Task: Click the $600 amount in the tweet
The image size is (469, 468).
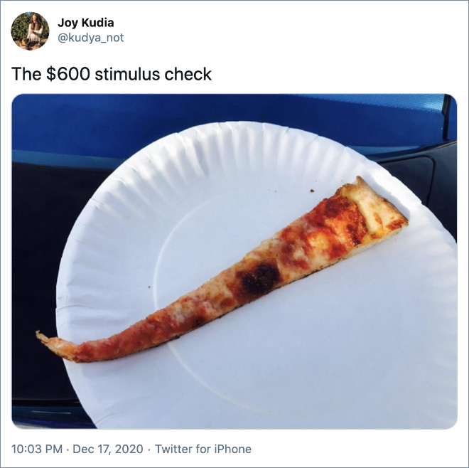Action: tap(68, 74)
